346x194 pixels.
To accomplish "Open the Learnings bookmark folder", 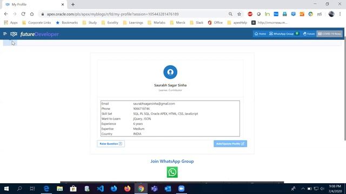I will 133,23.
